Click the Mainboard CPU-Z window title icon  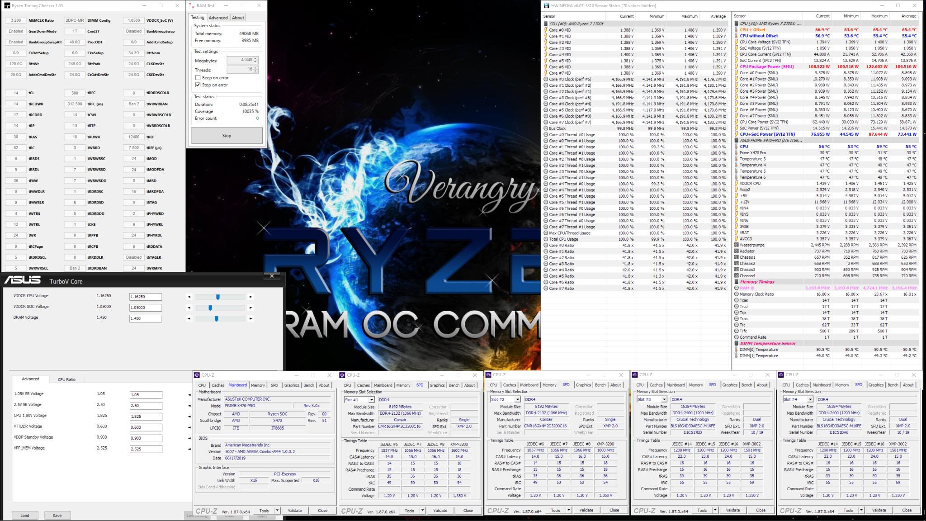click(197, 375)
